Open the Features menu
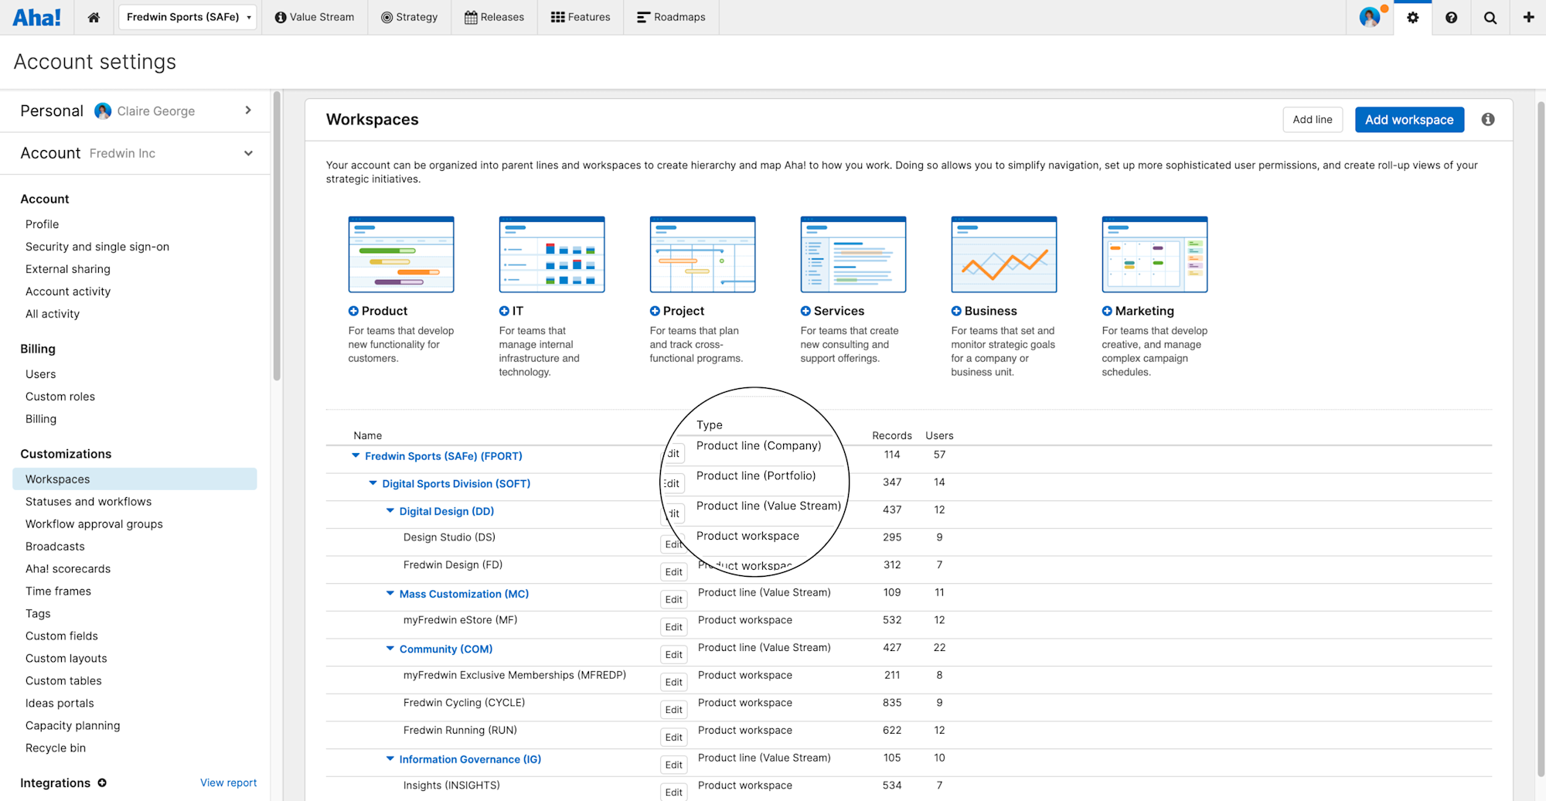 click(x=581, y=17)
